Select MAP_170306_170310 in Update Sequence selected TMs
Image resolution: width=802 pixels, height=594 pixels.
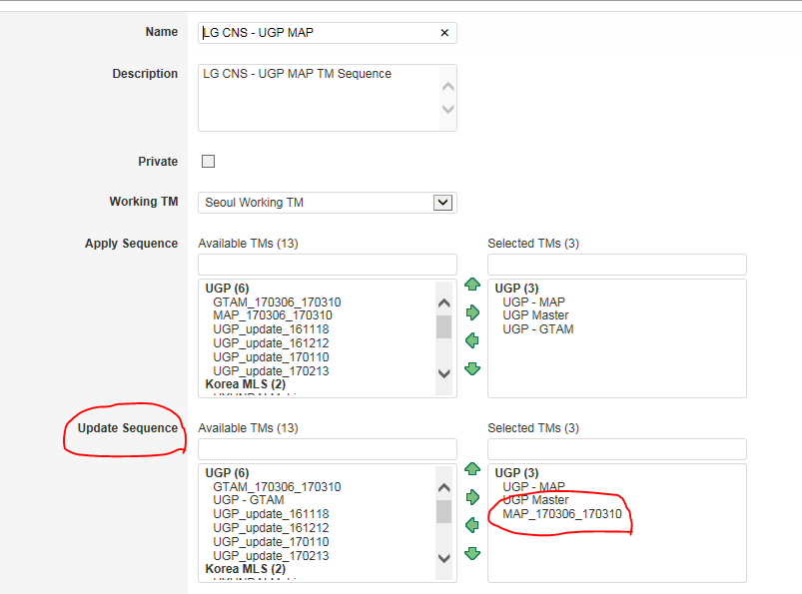562,514
